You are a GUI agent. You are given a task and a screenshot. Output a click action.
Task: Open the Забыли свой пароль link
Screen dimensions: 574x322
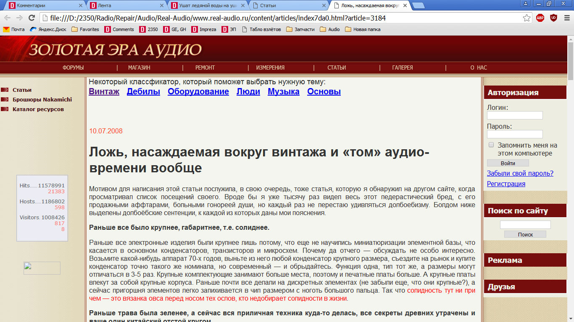coord(520,173)
